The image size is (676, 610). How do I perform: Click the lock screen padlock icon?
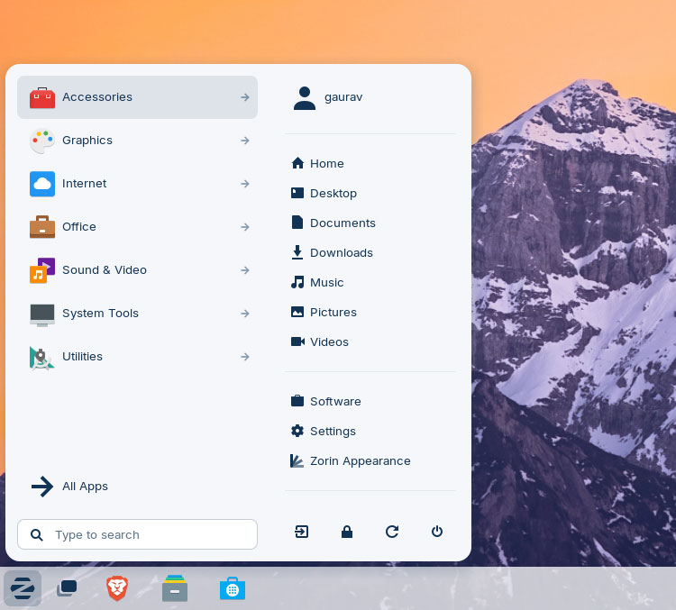(x=347, y=532)
